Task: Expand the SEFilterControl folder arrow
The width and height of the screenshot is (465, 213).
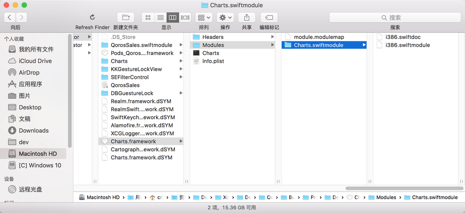Action: click(x=181, y=77)
